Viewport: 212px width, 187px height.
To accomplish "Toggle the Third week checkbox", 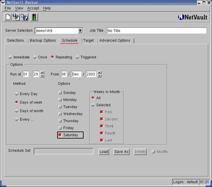I will (x=101, y=126).
